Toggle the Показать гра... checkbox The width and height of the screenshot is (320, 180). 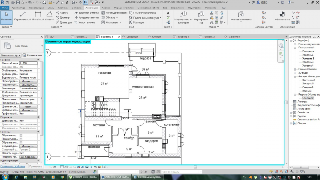point(21,139)
